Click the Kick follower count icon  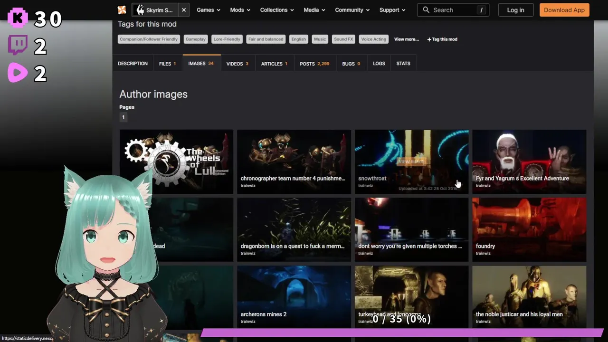click(18, 18)
